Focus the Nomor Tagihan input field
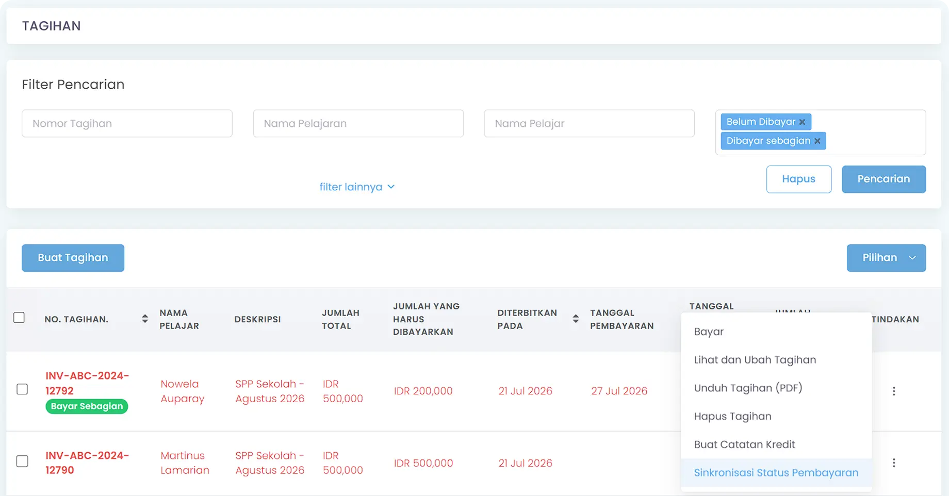Viewport: 949px width, 496px height. 127,124
